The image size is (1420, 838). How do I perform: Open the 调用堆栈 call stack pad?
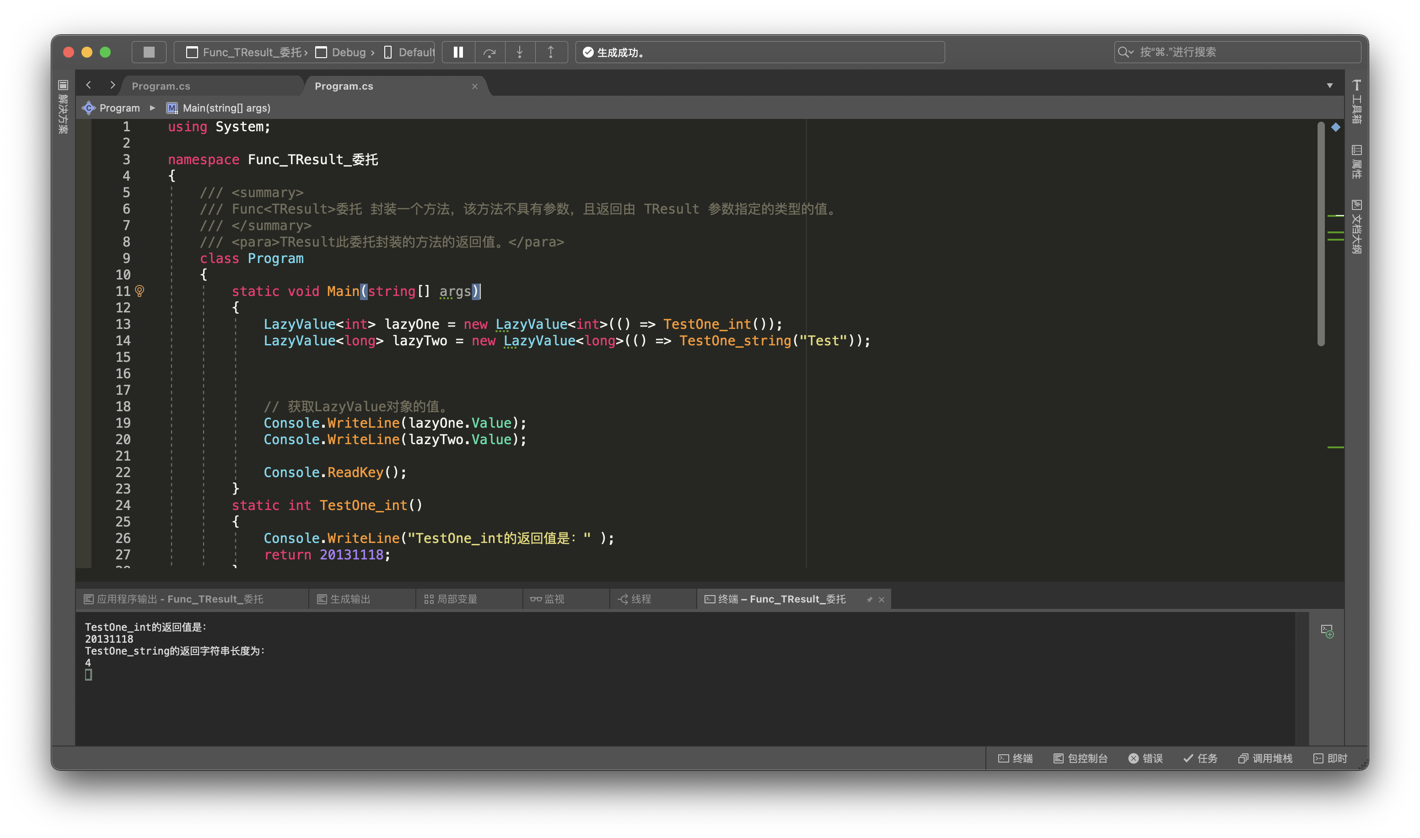[1265, 758]
